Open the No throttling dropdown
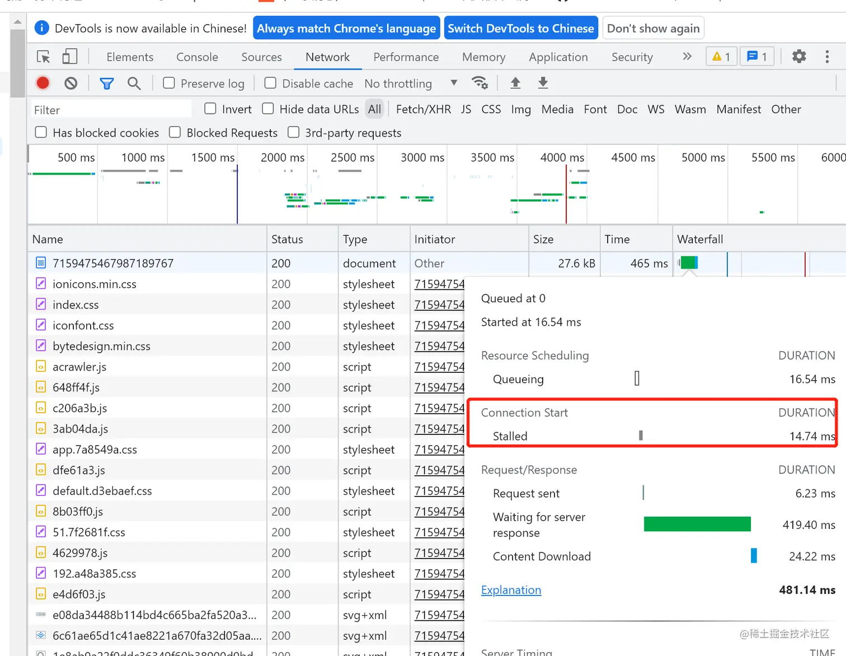The height and width of the screenshot is (656, 846). [x=411, y=83]
